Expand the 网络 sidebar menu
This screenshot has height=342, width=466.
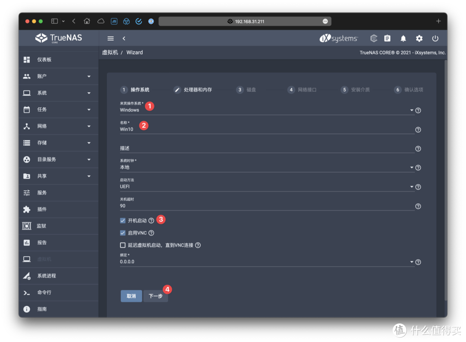pos(59,126)
